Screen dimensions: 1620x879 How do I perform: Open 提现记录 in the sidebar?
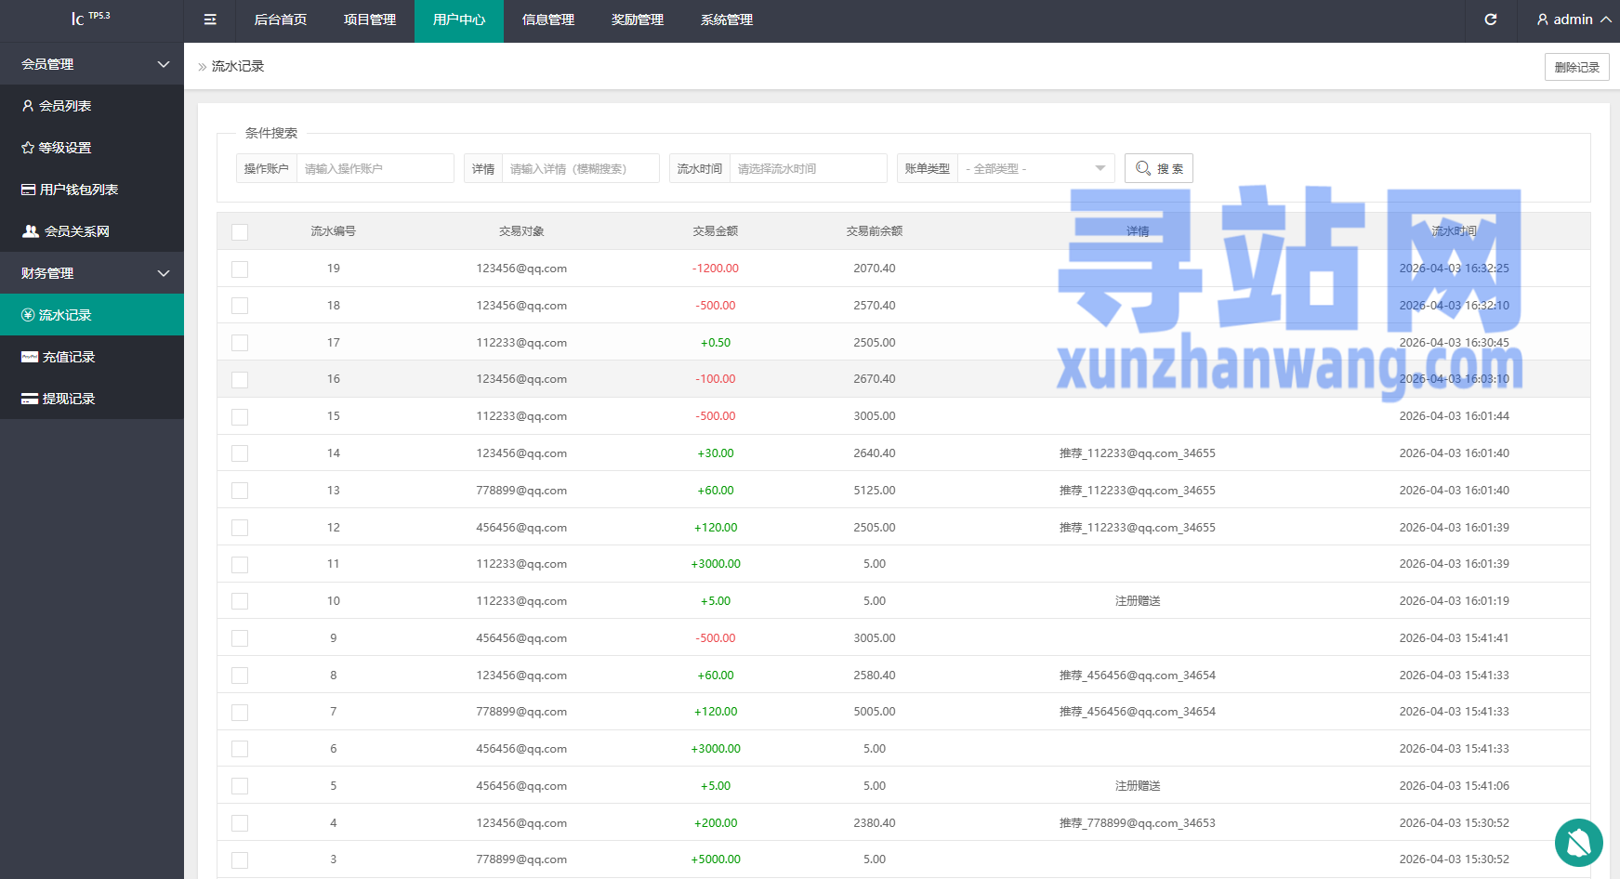[92, 399]
